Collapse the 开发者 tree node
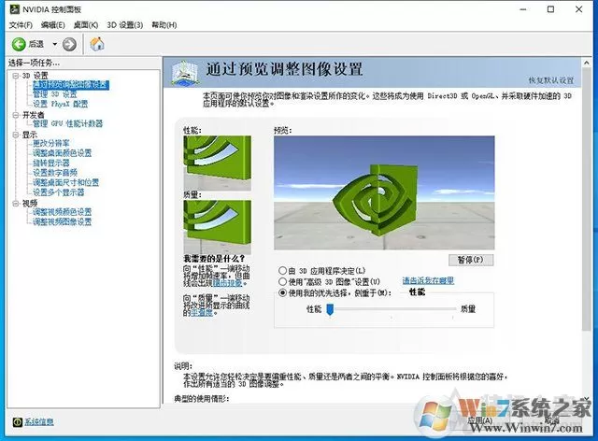 [x=16, y=115]
